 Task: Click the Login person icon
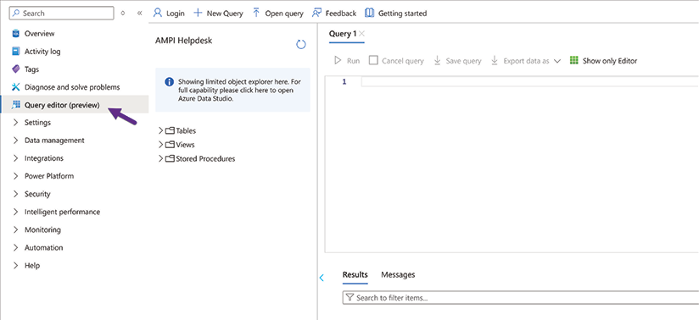tap(158, 13)
